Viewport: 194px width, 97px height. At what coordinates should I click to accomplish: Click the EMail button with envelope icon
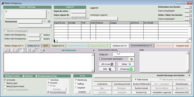(x=126, y=64)
